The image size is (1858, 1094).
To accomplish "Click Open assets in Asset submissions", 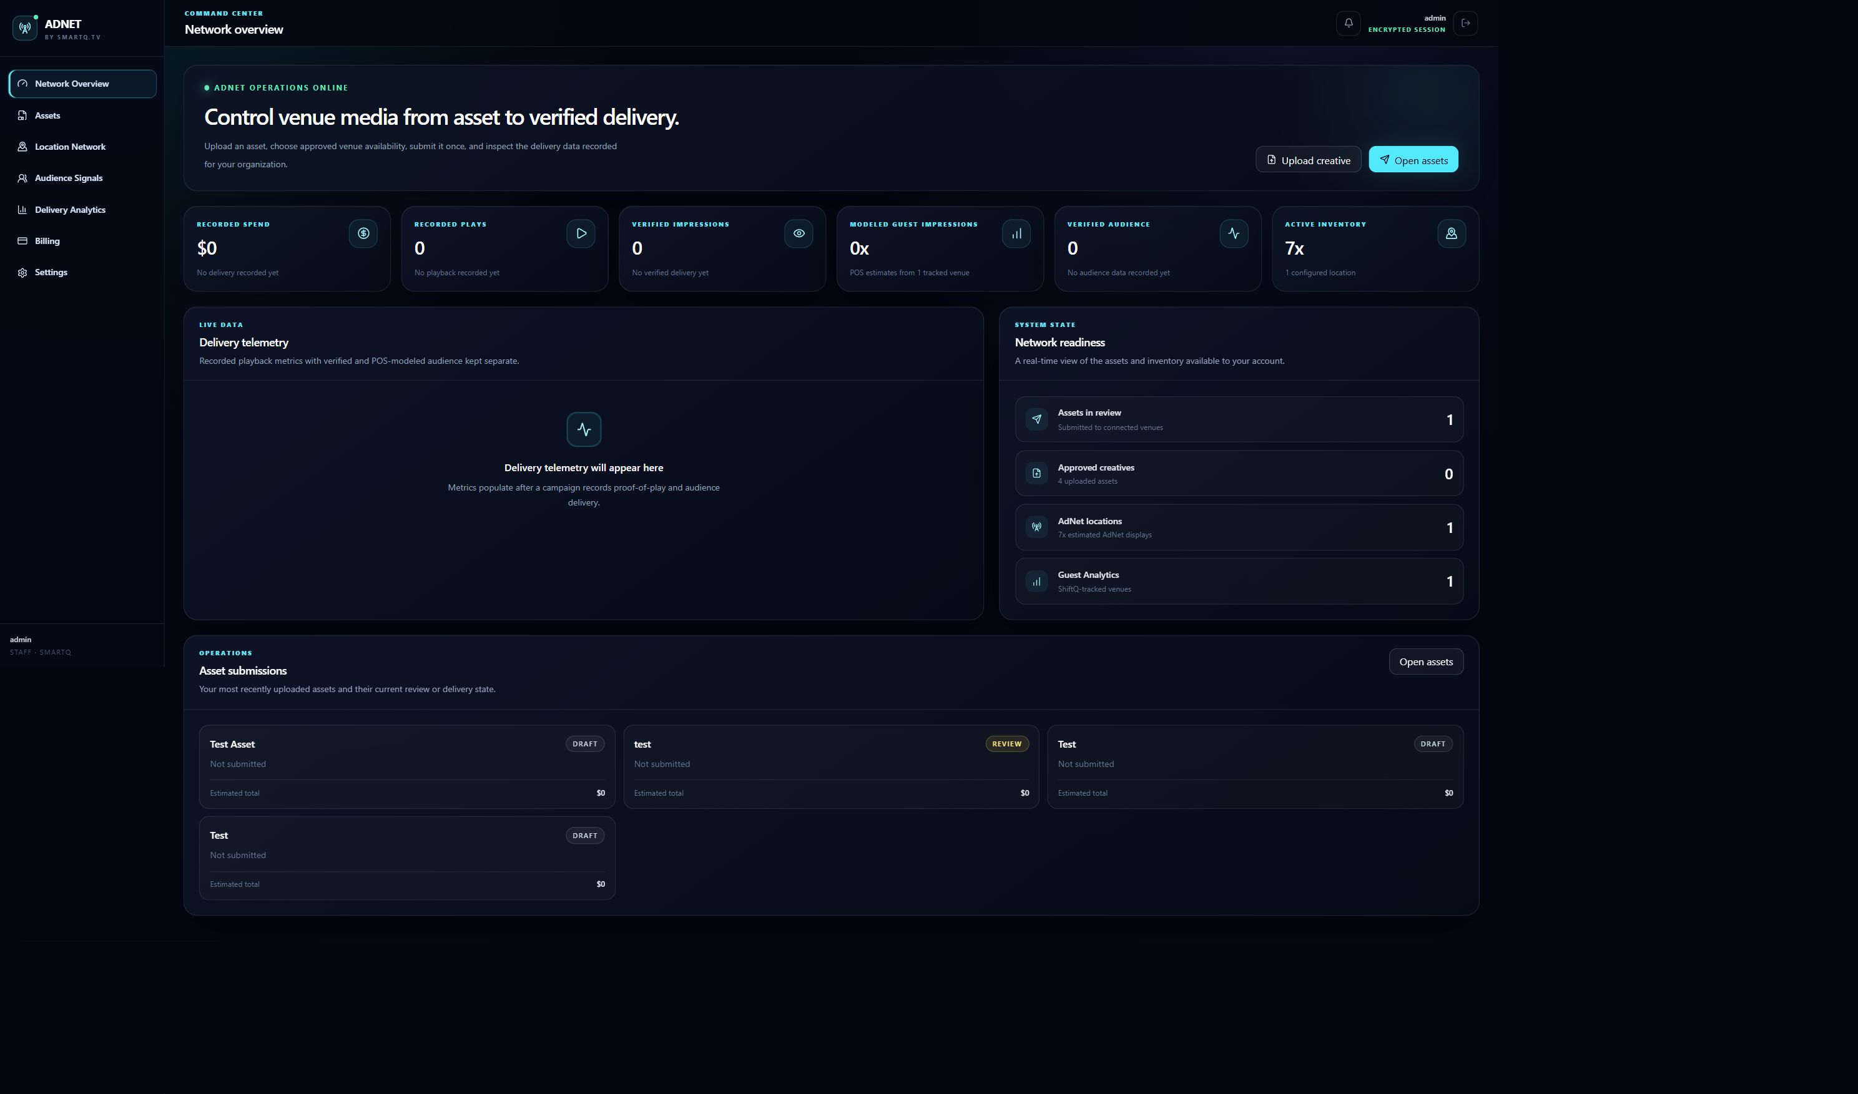I will click(x=1426, y=662).
